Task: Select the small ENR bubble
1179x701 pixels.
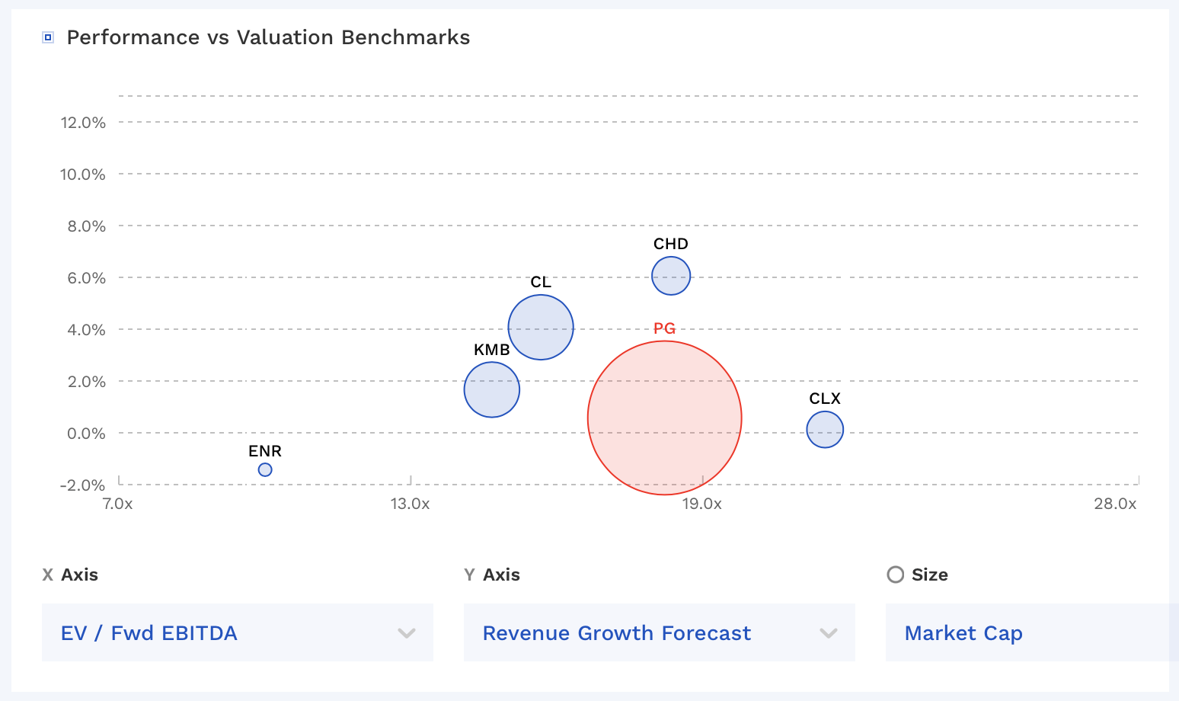Action: [265, 469]
